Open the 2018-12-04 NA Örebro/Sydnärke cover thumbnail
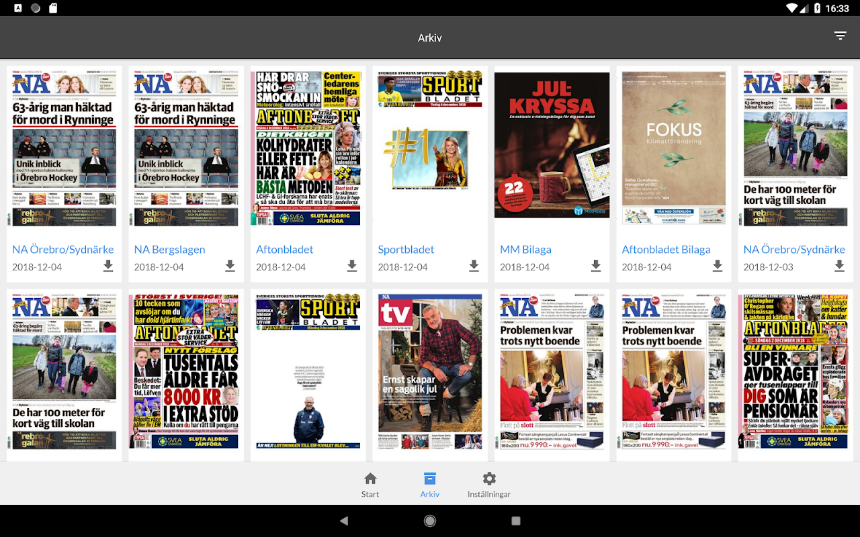 [64, 148]
